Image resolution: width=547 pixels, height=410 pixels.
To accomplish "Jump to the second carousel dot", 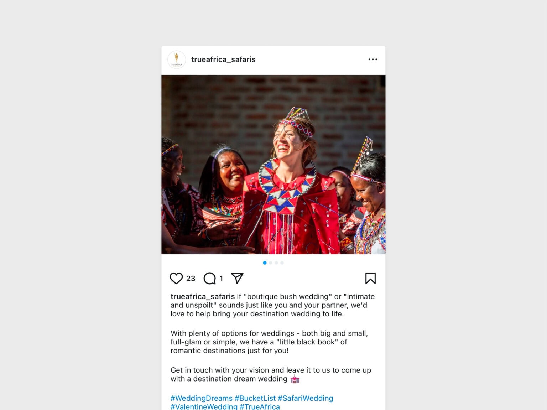I will click(x=271, y=263).
